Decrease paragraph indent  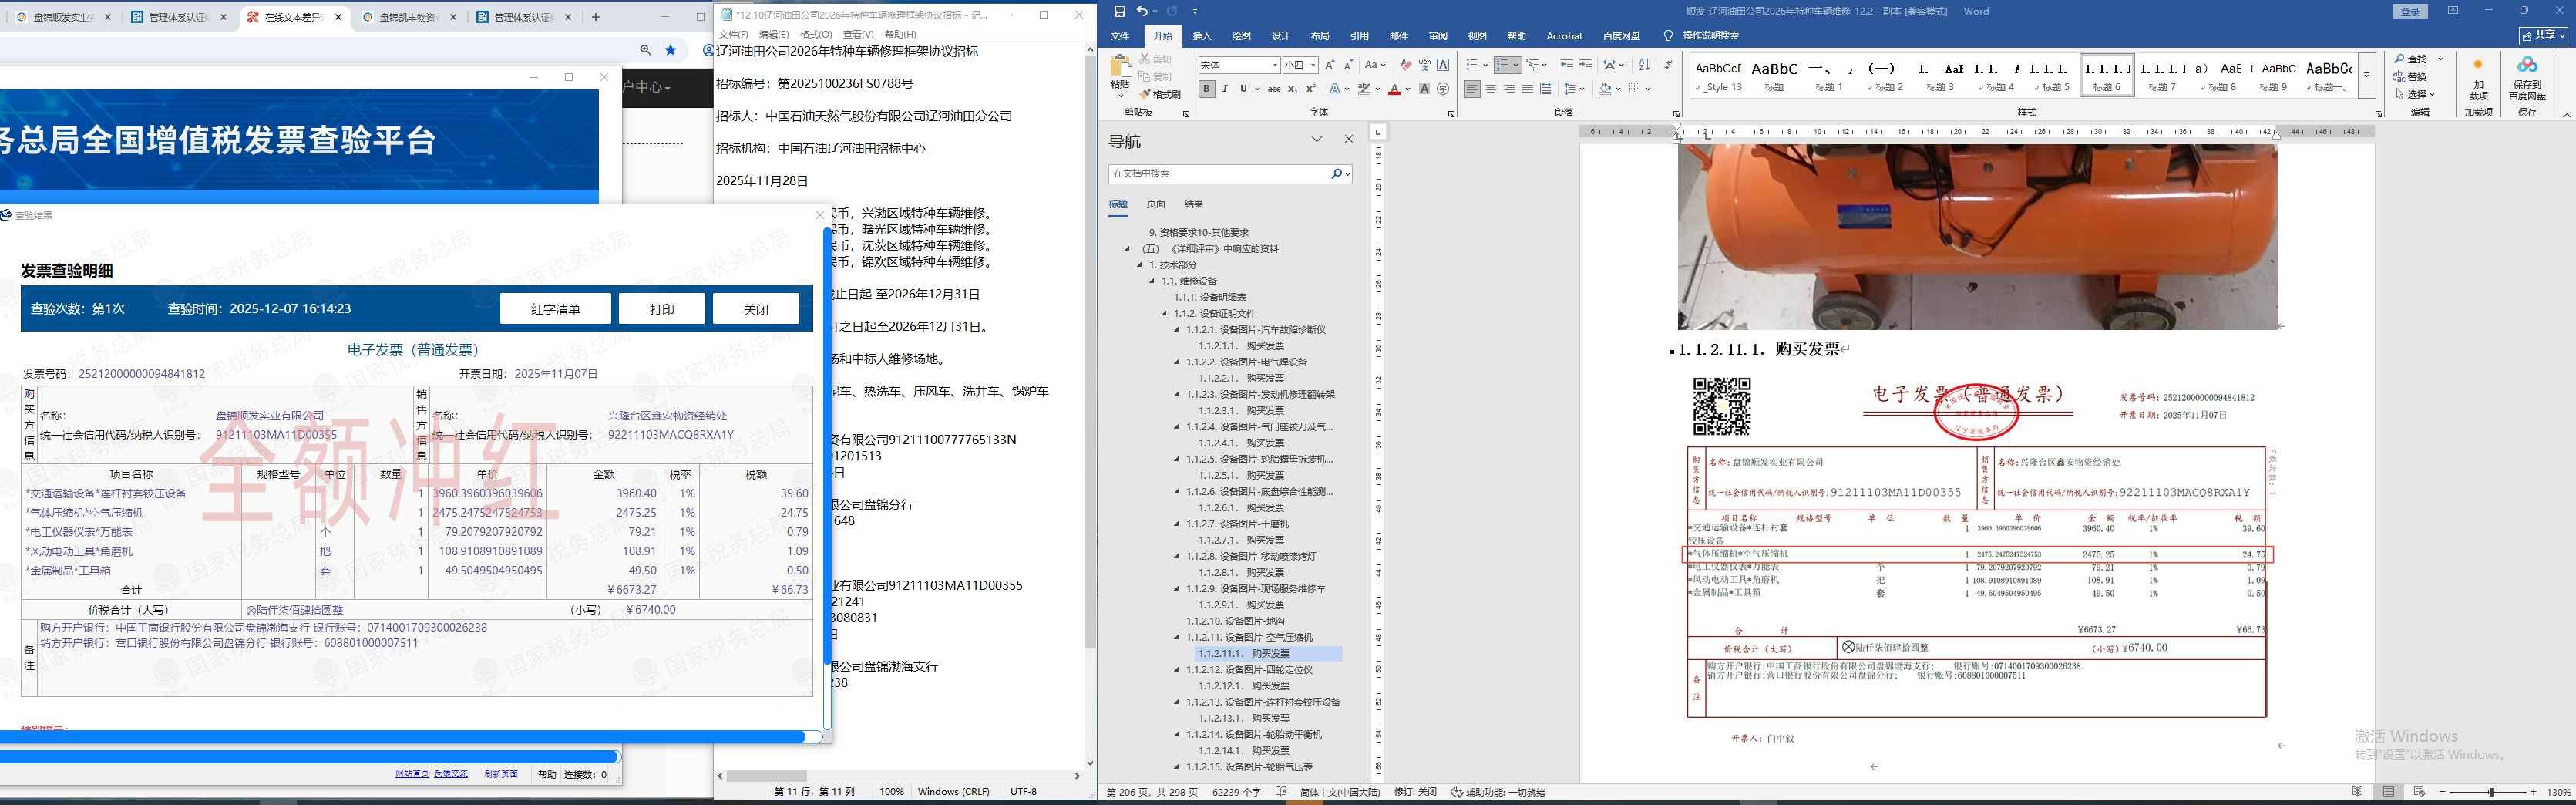click(x=1566, y=65)
